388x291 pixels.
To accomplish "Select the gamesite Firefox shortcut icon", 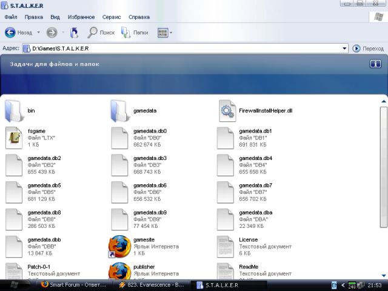I will (119, 247).
